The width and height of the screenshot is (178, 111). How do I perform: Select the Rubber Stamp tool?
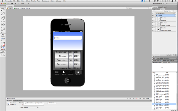4,24
